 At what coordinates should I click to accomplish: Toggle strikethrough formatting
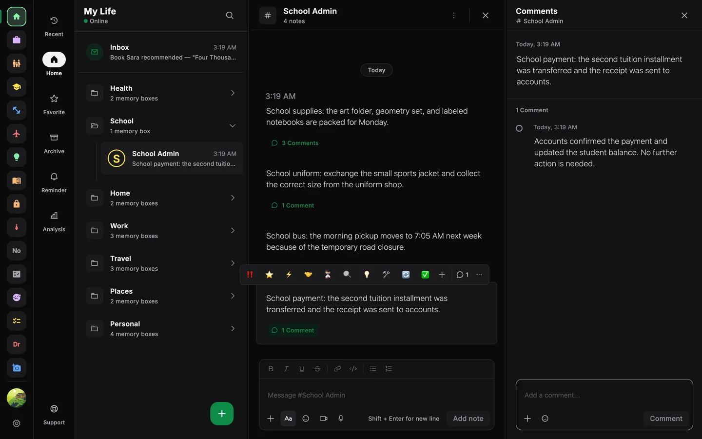coord(317,369)
